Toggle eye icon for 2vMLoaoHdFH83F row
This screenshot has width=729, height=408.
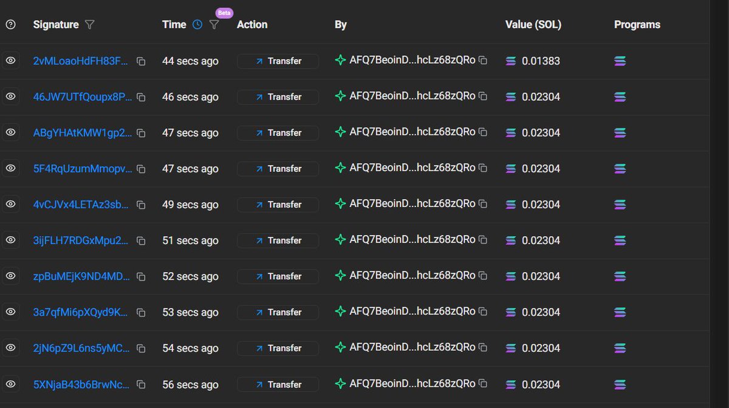click(10, 61)
